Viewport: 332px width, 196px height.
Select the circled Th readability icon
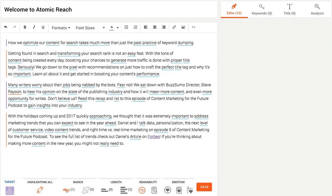tap(142, 190)
